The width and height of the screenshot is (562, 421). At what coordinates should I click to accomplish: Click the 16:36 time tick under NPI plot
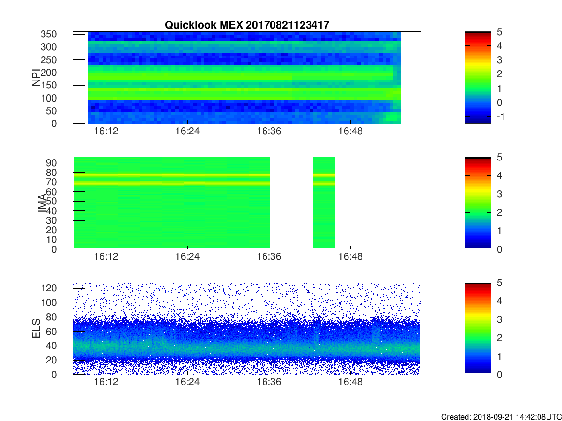pyautogui.click(x=269, y=131)
